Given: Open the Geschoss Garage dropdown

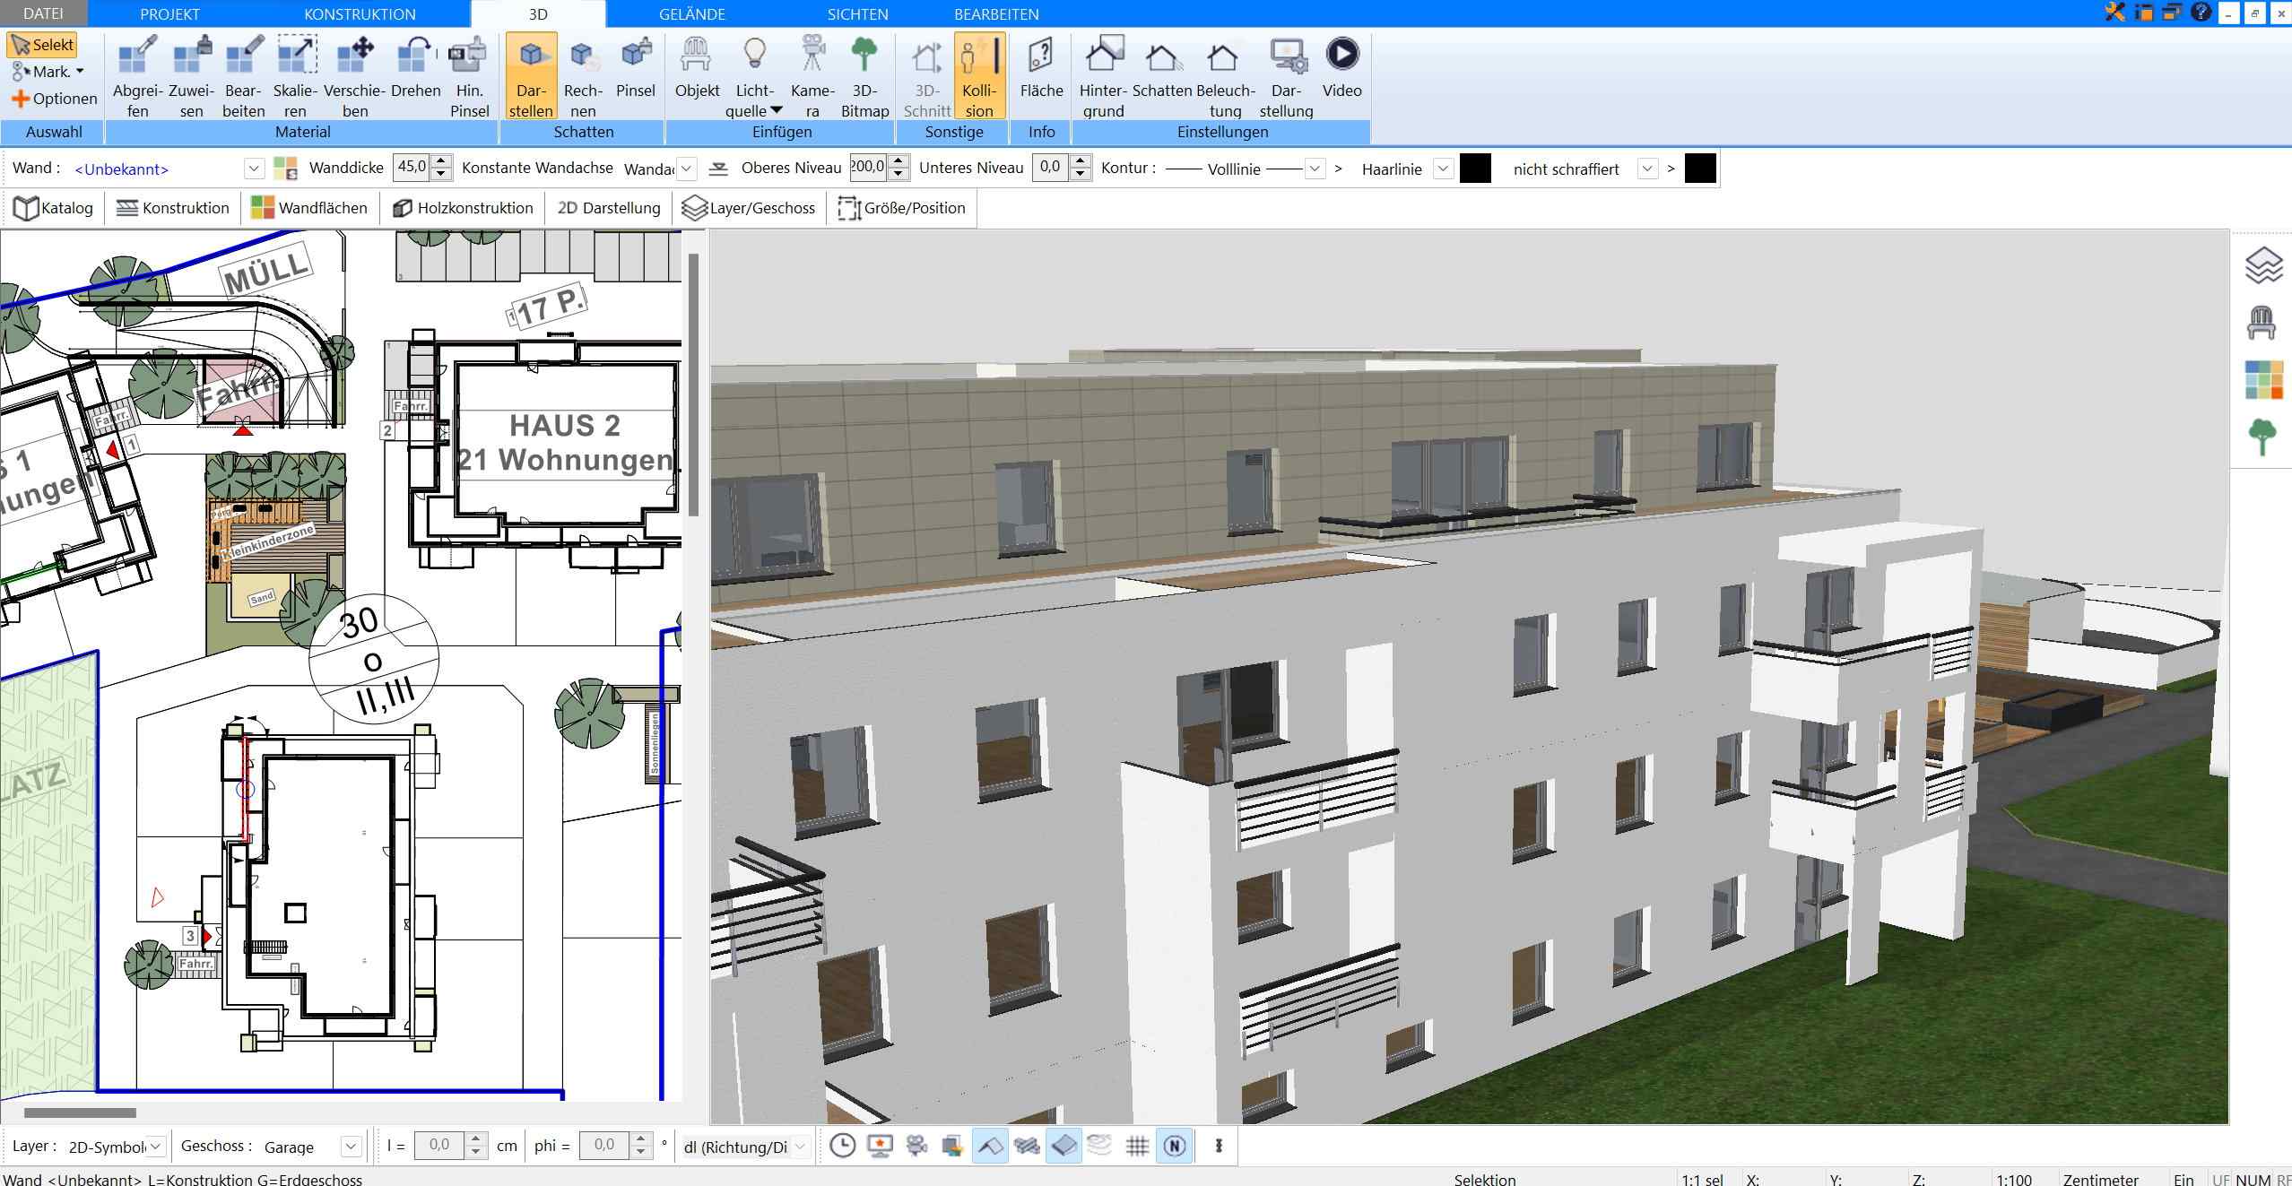Looking at the screenshot, I should 352,1147.
